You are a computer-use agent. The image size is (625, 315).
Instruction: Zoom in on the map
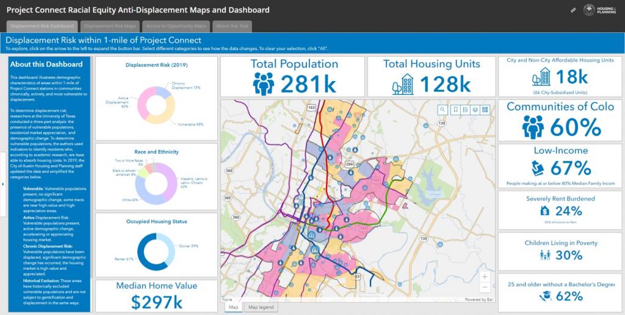tap(484, 277)
